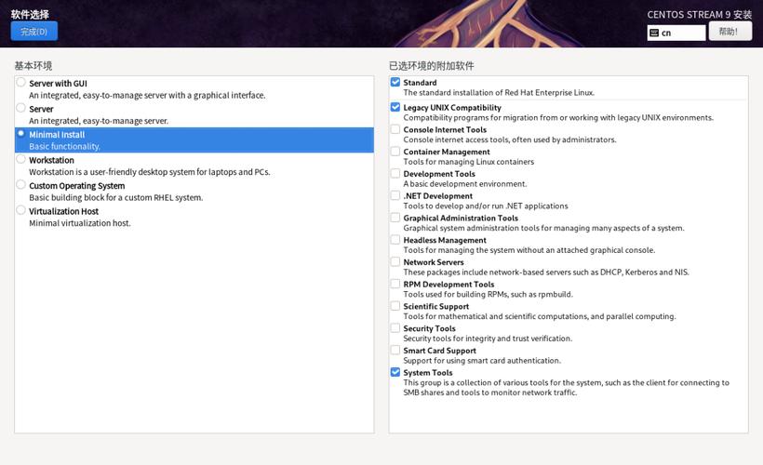Disable Legacy UNIX Compatibility checkbox
The width and height of the screenshot is (763, 465).
[395, 108]
